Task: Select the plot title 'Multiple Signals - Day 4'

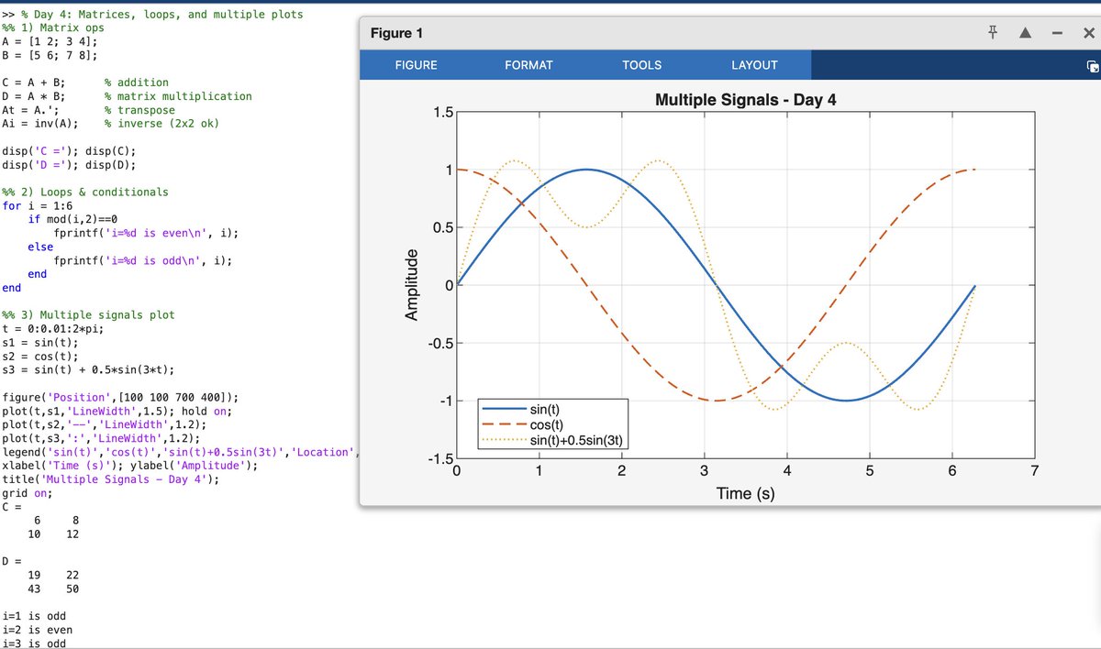Action: (x=745, y=99)
